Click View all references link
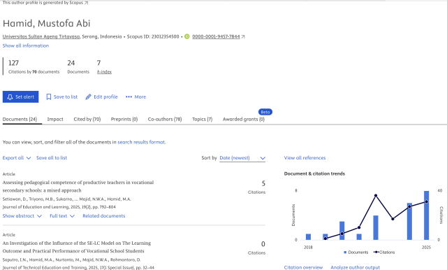 pyautogui.click(x=305, y=158)
